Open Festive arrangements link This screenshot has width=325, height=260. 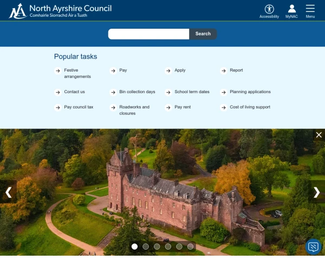point(77,73)
